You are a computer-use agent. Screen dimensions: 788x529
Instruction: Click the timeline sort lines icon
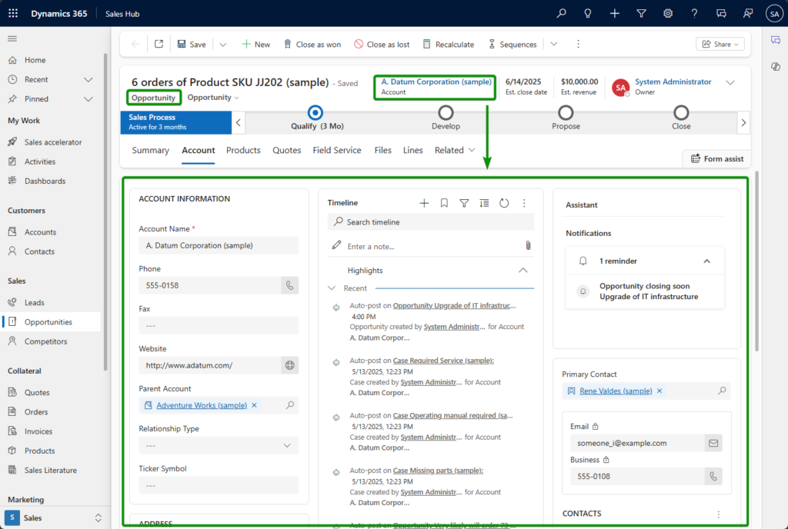coord(484,203)
